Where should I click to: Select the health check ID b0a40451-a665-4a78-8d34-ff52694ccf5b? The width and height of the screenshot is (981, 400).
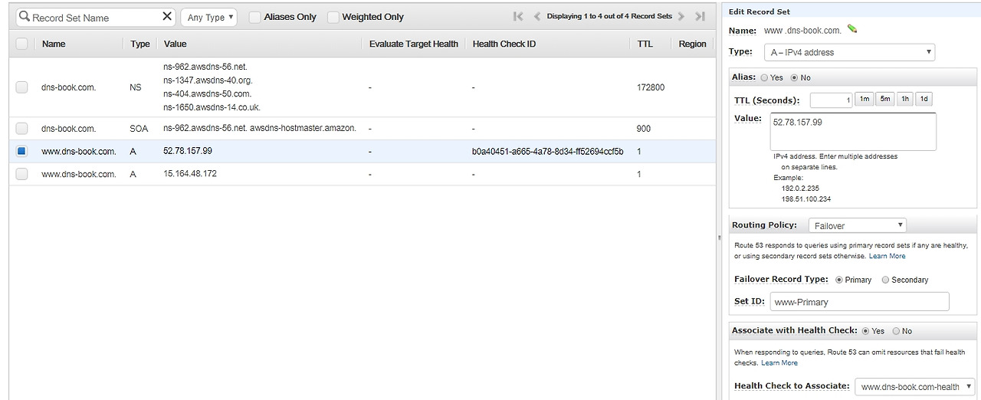pyautogui.click(x=547, y=152)
